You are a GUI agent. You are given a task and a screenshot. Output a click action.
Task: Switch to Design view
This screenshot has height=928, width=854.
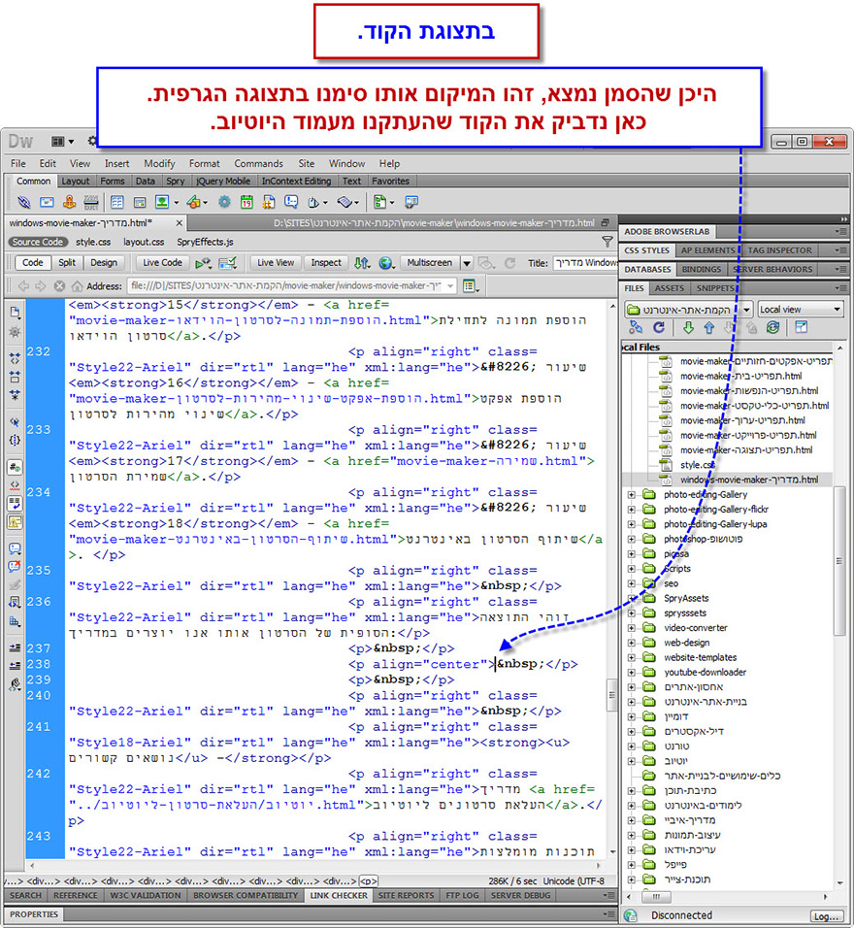104,263
